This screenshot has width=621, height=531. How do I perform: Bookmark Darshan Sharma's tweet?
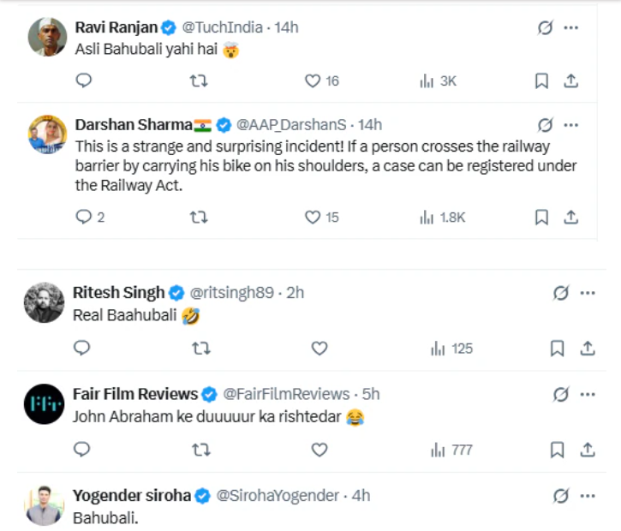click(541, 218)
